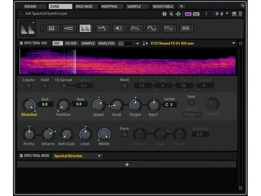This screenshot has width=261, height=196.
Task: Open the keyboard voice control section icon
Action: (53, 28)
